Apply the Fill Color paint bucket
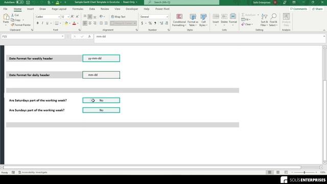Viewport: 327px width, 184px height. (x=66, y=23)
